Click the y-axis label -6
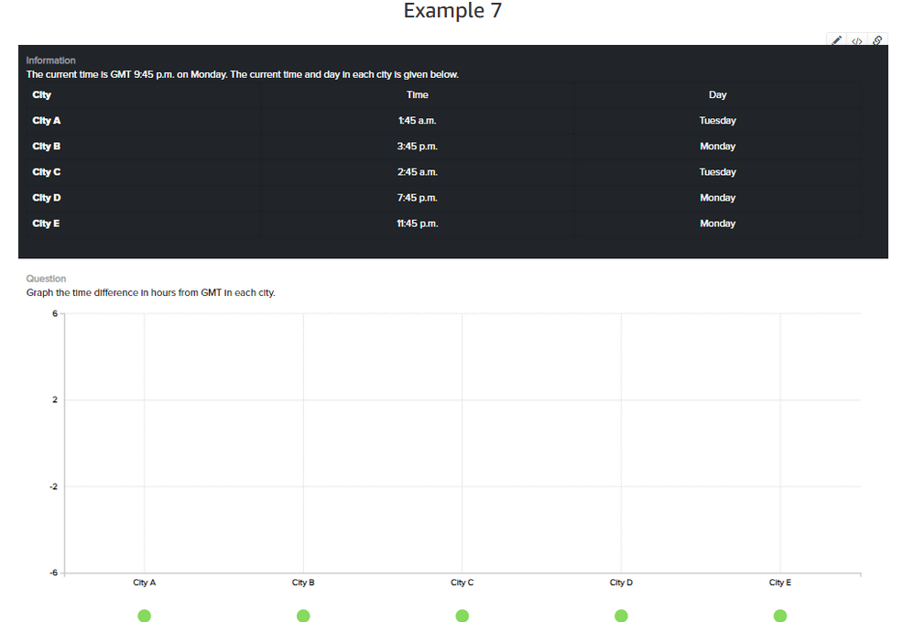Image resolution: width=903 pixels, height=622 pixels. (53, 573)
